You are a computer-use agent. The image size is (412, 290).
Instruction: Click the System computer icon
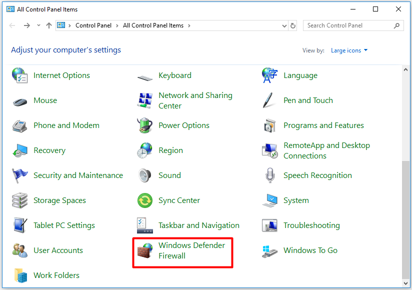pyautogui.click(x=270, y=200)
